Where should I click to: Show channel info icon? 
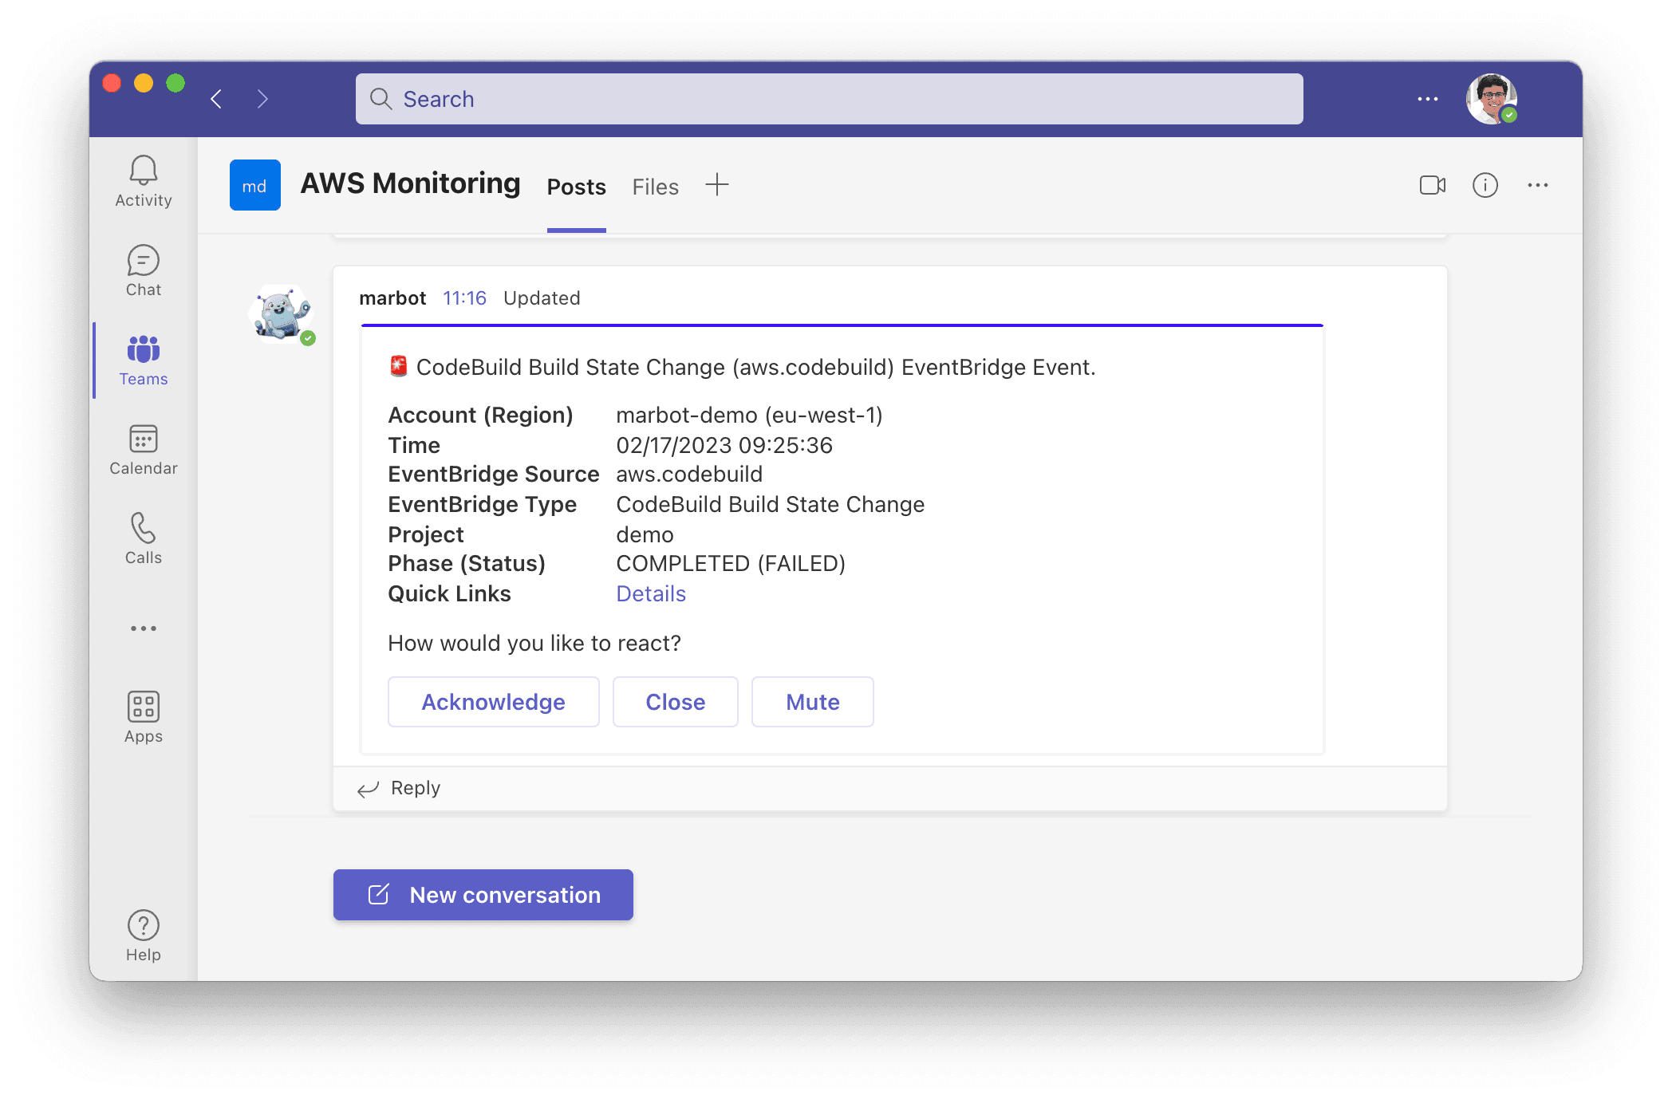pyautogui.click(x=1485, y=185)
